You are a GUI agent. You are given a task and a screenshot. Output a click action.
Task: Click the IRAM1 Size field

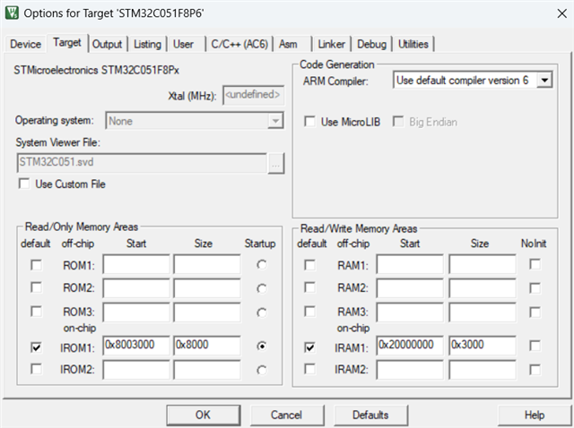point(483,346)
